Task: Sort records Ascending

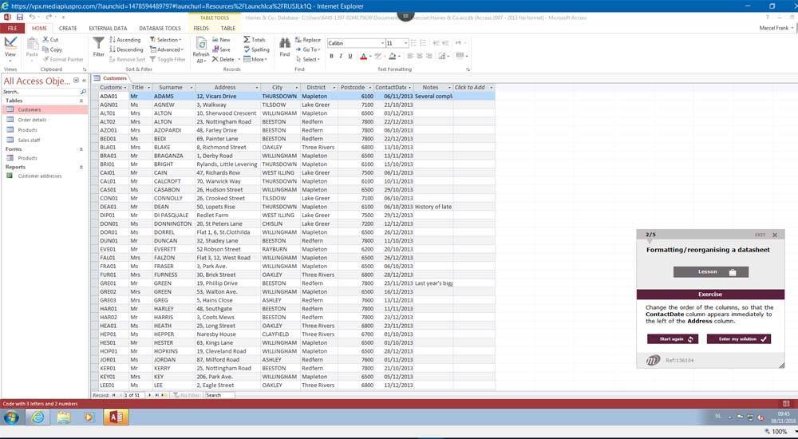Action: click(x=124, y=40)
